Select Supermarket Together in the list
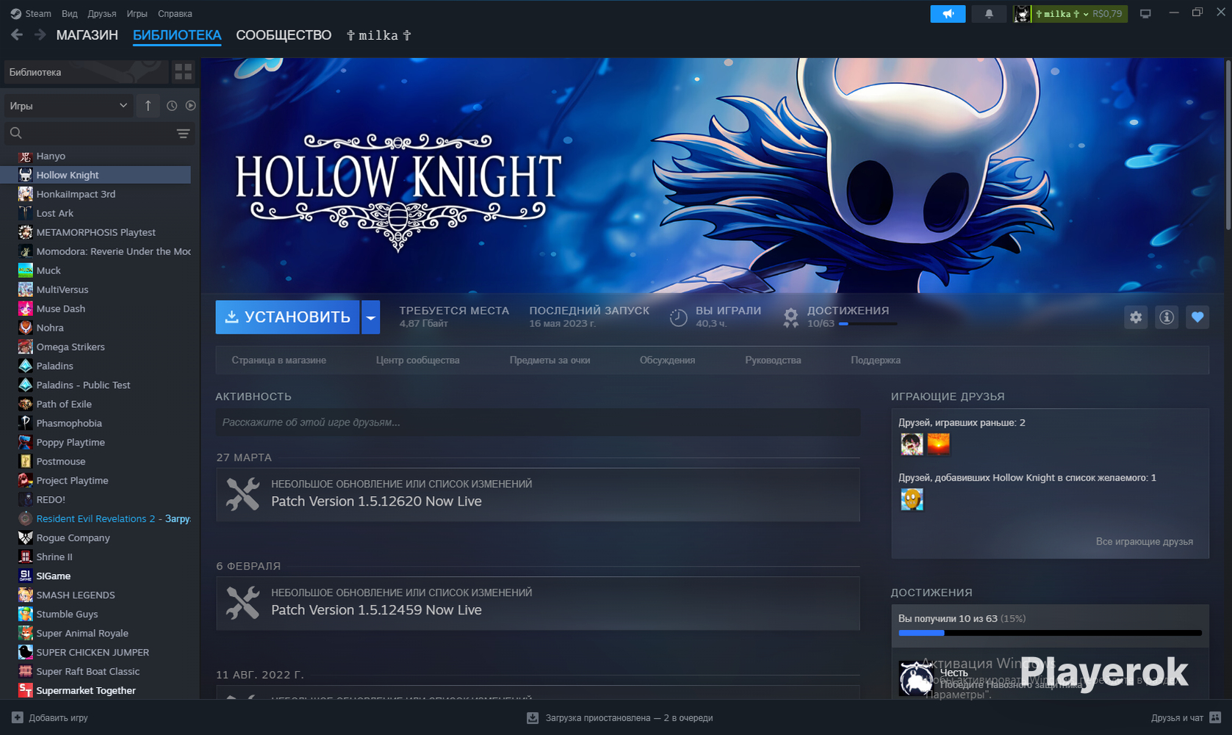The width and height of the screenshot is (1232, 735). (x=96, y=691)
